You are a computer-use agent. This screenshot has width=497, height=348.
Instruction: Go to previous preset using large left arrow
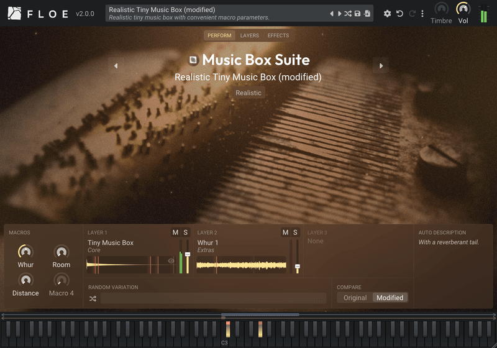(x=116, y=66)
